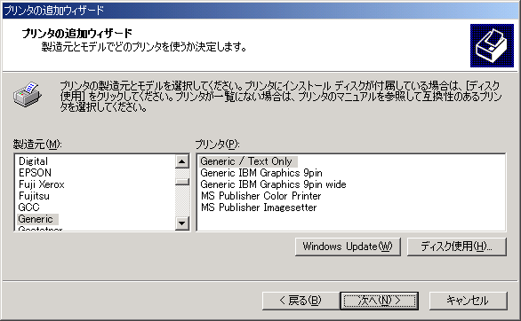The height and width of the screenshot is (321, 521).
Task: Click the printer wizard icon in the header
Action: [492, 45]
